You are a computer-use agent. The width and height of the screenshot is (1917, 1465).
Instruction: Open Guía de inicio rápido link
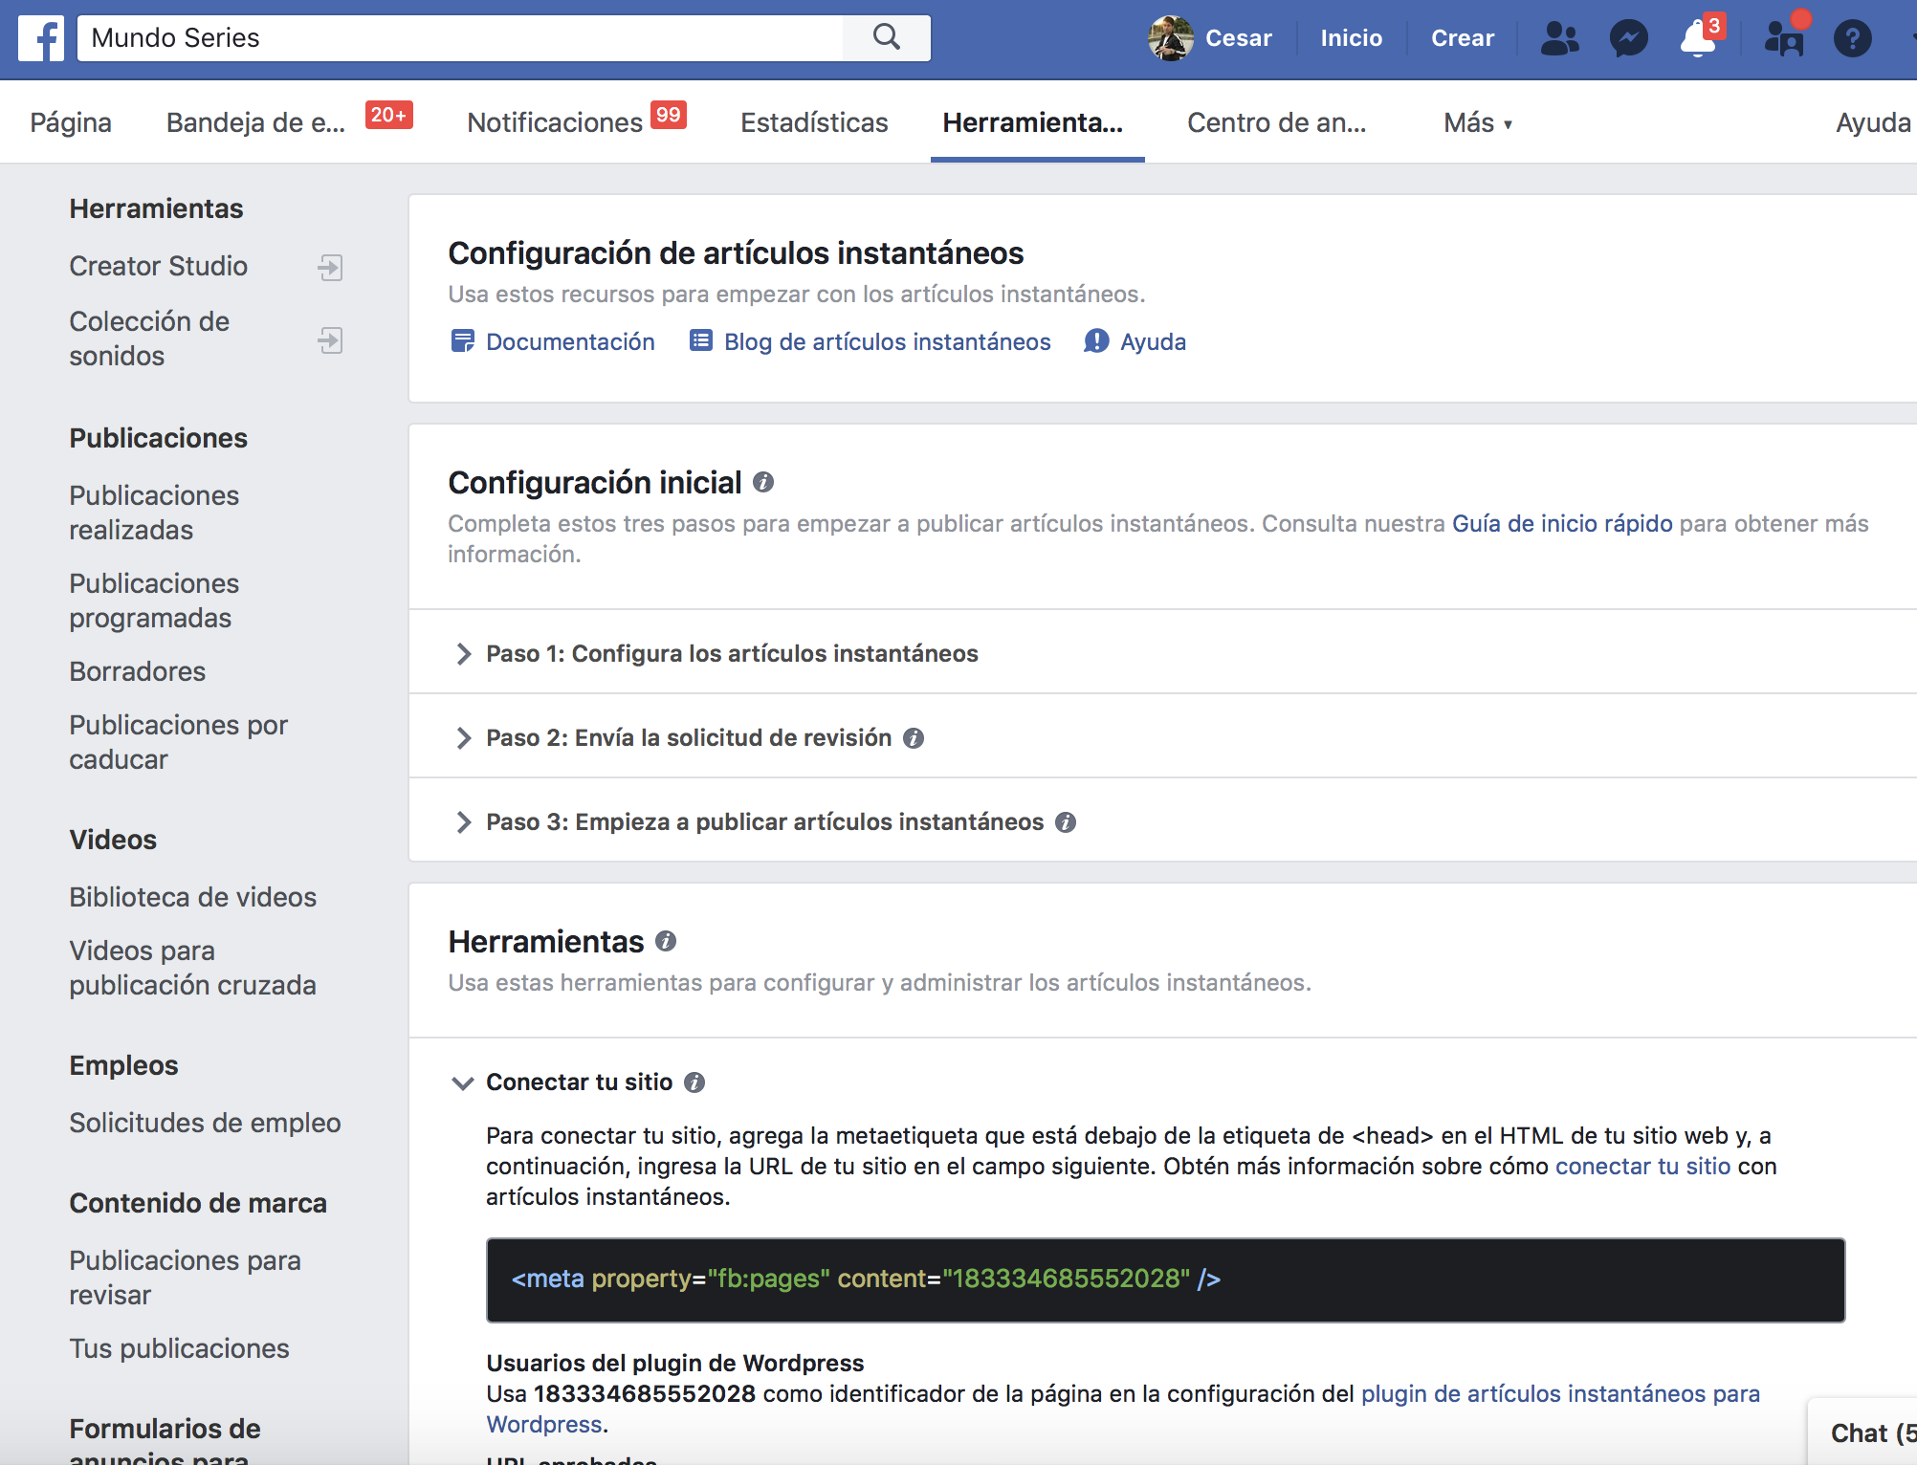coord(1562,523)
